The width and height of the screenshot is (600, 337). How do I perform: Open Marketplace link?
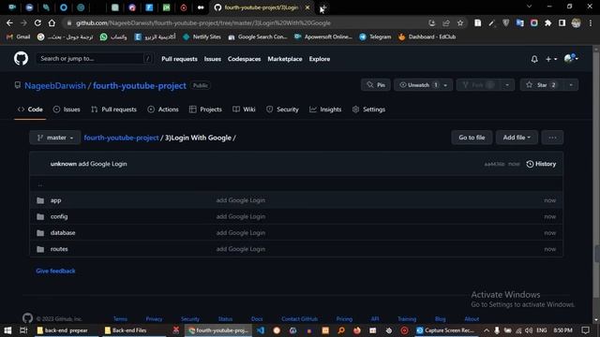pos(285,59)
